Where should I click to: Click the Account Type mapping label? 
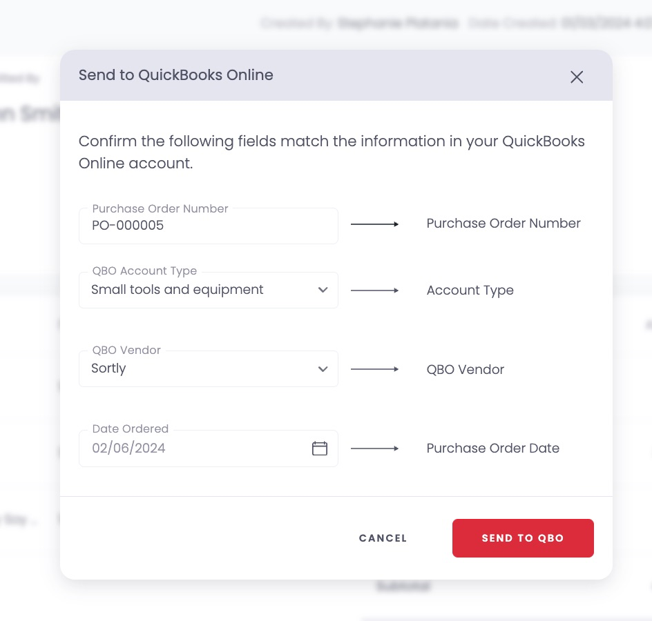470,290
